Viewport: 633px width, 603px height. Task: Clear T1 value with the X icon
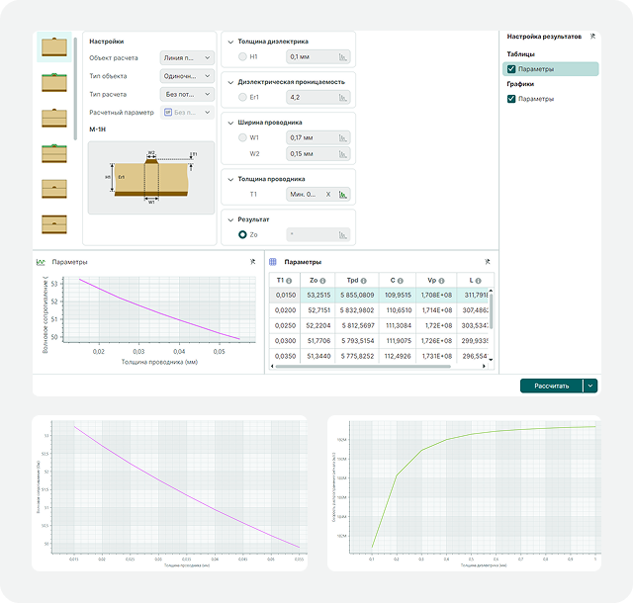click(328, 195)
